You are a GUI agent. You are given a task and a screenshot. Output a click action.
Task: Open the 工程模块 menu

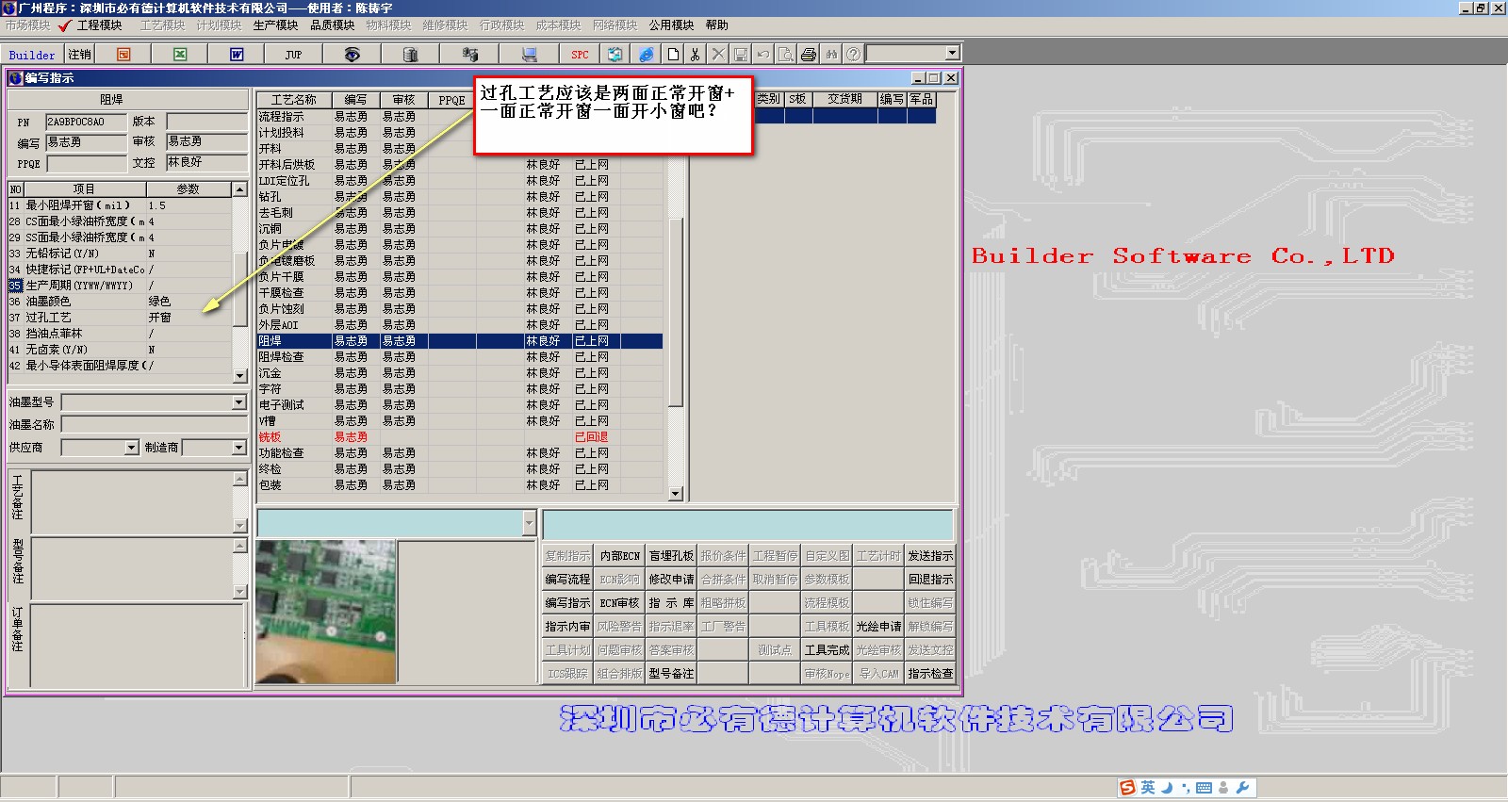99,25
